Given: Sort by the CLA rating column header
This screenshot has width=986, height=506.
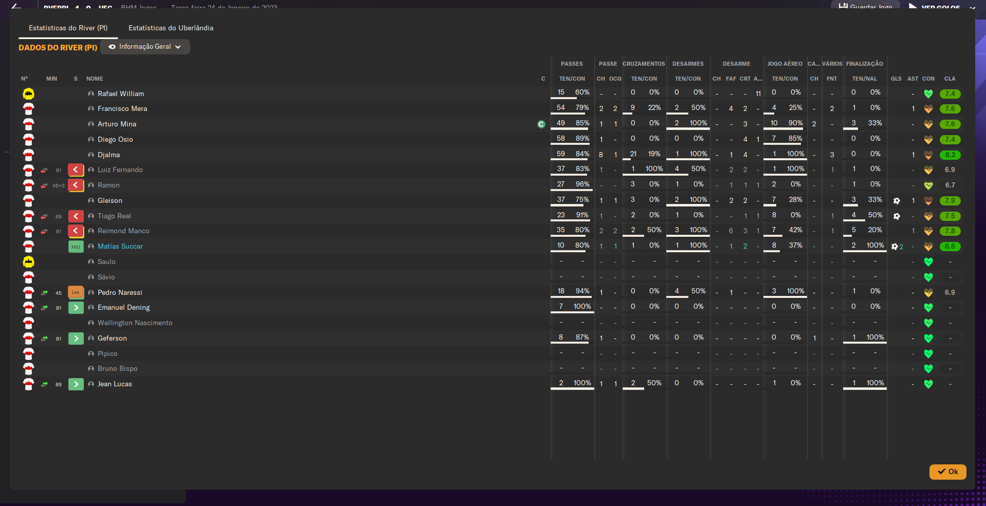Looking at the screenshot, I should point(950,79).
